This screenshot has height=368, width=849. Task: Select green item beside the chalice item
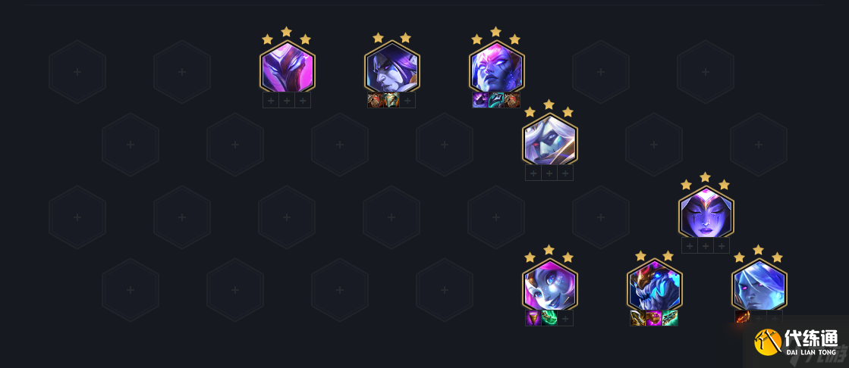pyautogui.click(x=549, y=318)
